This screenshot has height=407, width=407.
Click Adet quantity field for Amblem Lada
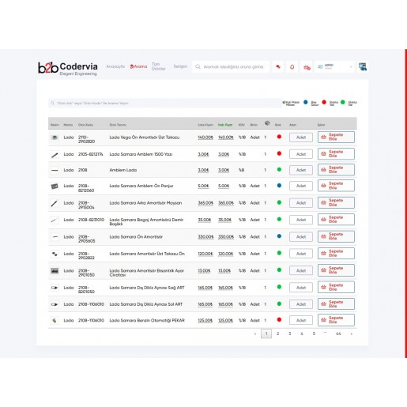click(301, 170)
